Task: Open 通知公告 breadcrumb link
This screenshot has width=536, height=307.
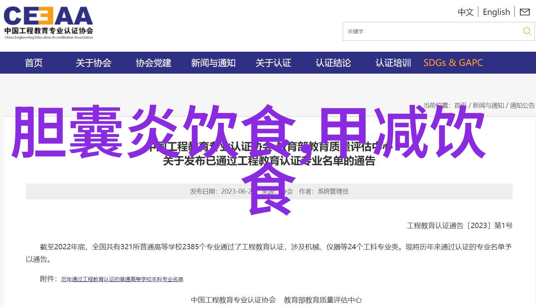Action: 522,106
